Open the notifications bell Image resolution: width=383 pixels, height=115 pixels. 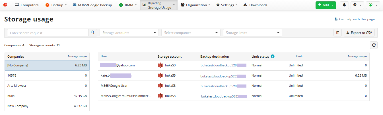click(344, 5)
